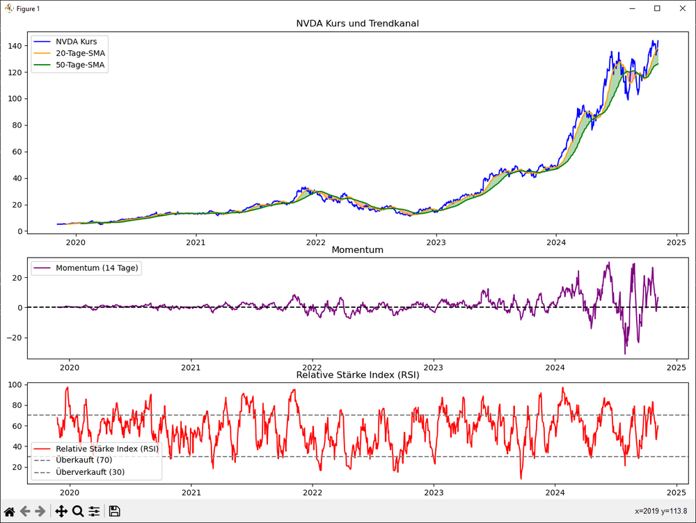Click the green 50-Tage-SMA legend line
Screen dimensions: 696x523
coord(42,65)
